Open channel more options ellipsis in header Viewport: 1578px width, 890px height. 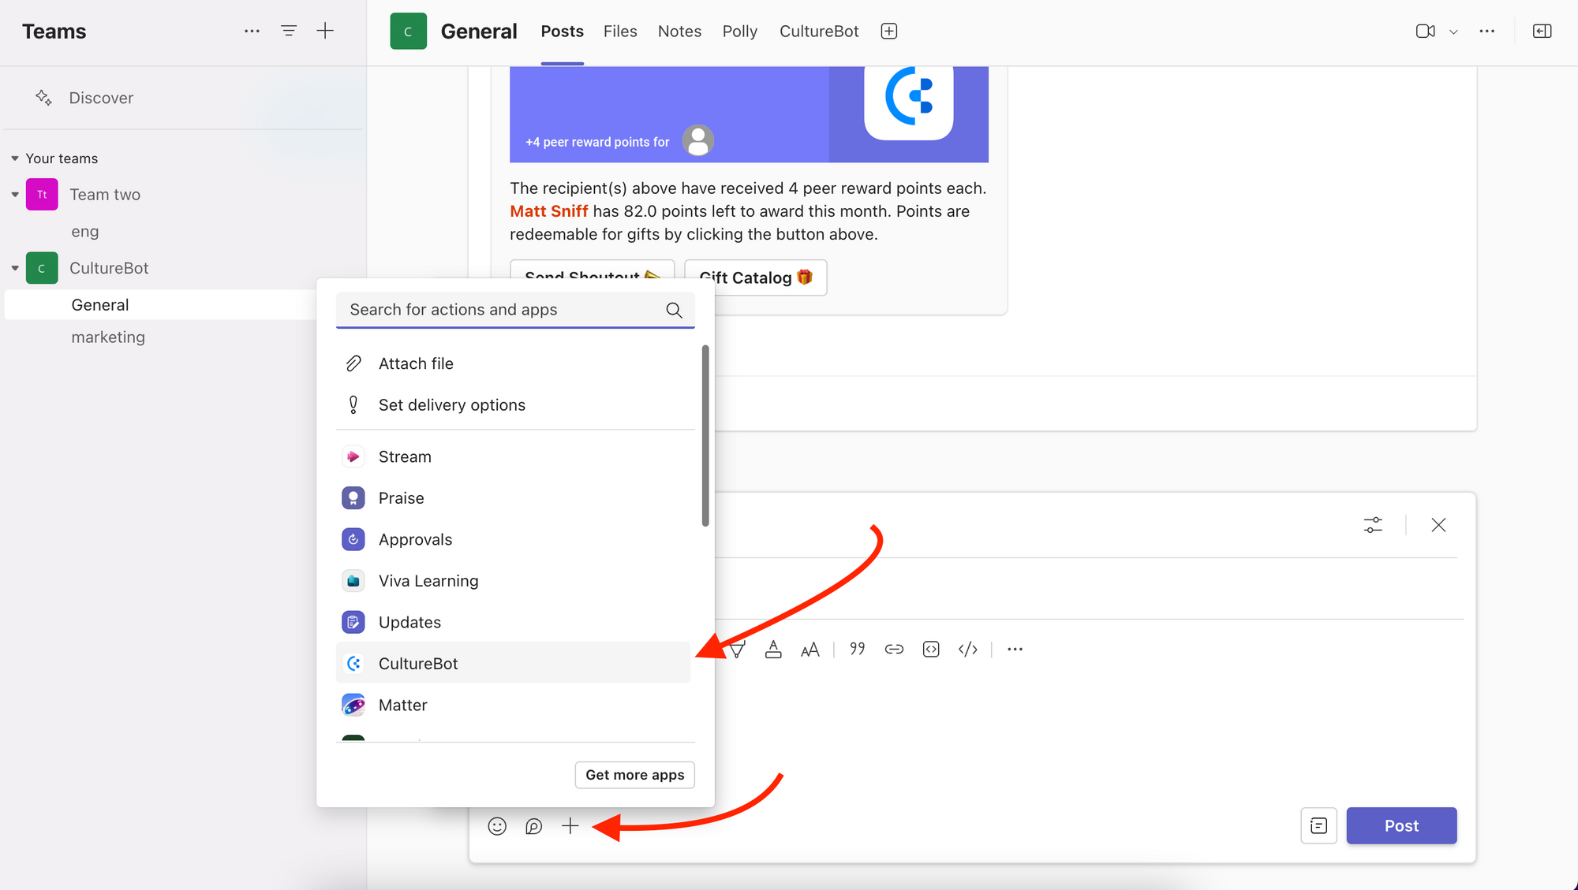pos(1487,31)
